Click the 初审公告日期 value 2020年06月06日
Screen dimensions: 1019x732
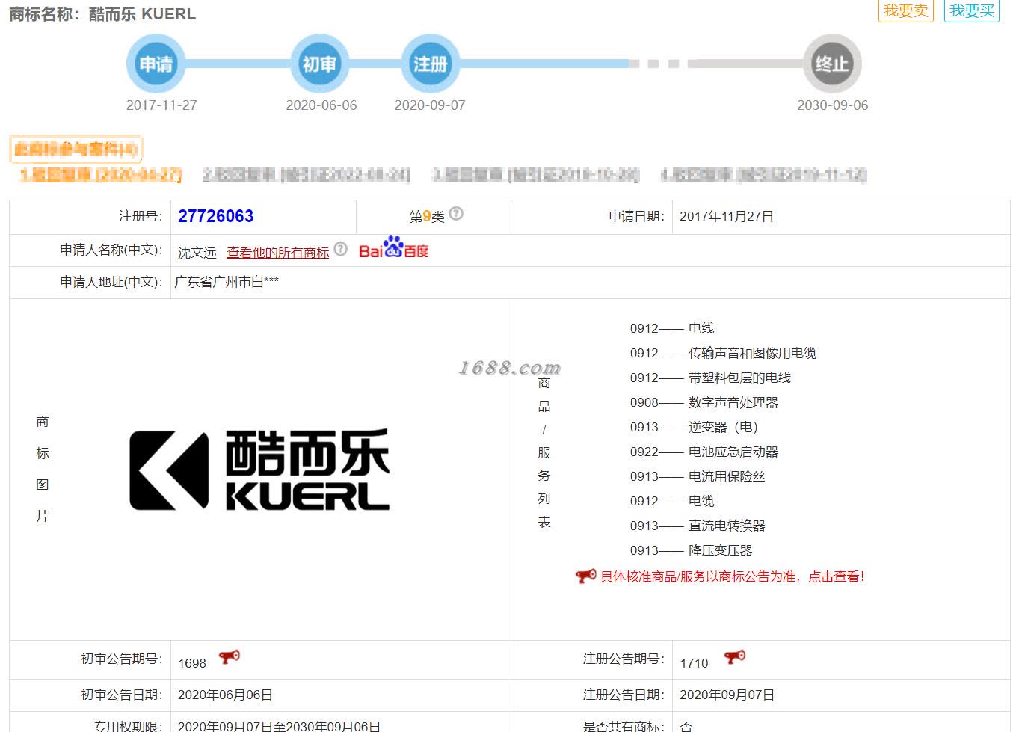(x=225, y=695)
